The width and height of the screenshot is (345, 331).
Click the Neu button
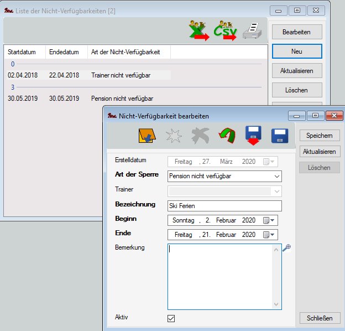pyautogui.click(x=297, y=51)
